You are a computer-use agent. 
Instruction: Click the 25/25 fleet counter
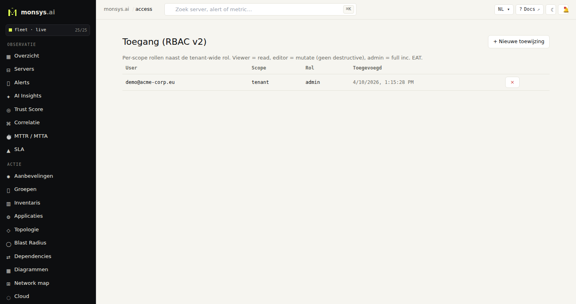[x=81, y=30]
